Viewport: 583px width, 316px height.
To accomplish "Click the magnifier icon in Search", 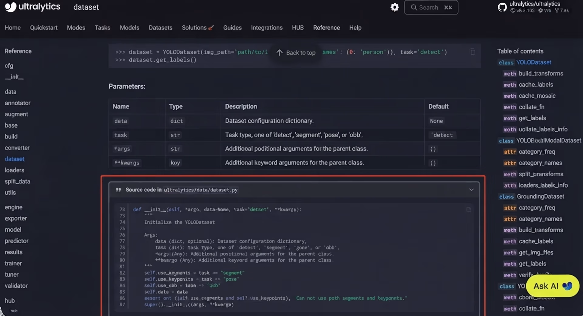I will (414, 7).
